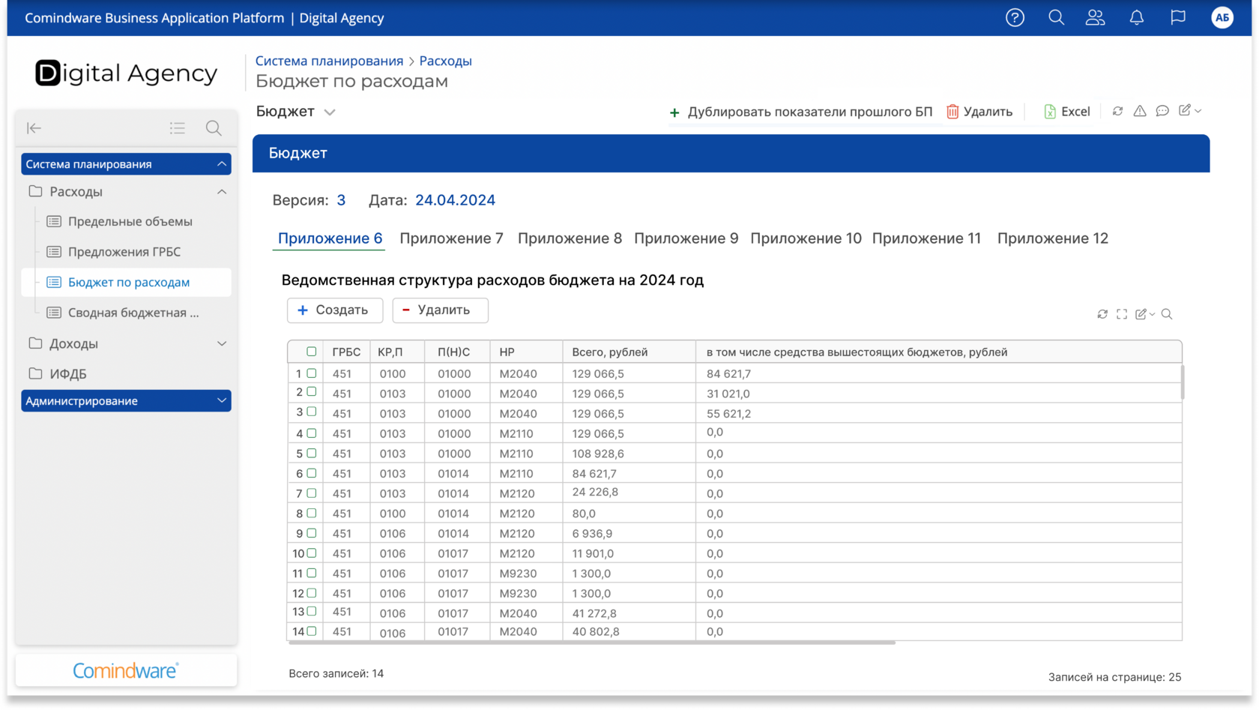Toggle the select-all checkbox in table header
This screenshot has height=710, width=1259.
click(x=312, y=352)
